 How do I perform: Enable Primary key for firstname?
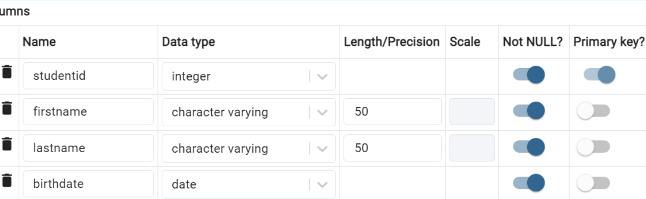pos(593,110)
